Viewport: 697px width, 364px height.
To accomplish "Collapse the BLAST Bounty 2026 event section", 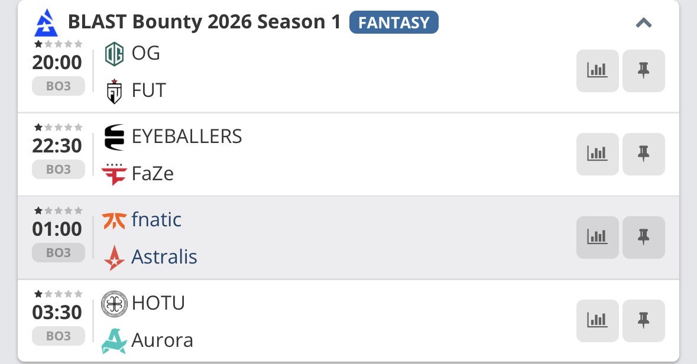I will tap(643, 23).
